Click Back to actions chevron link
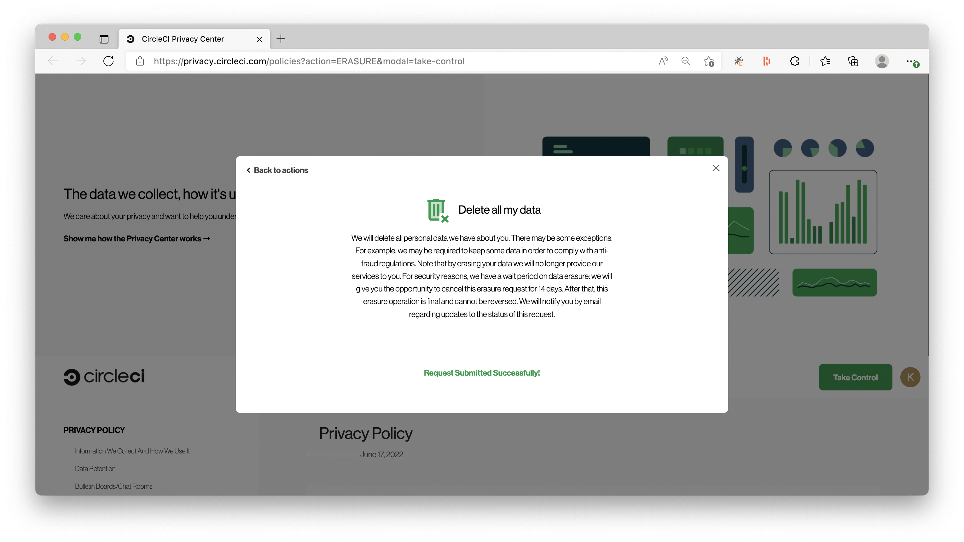Image resolution: width=964 pixels, height=542 pixels. pyautogui.click(x=276, y=170)
